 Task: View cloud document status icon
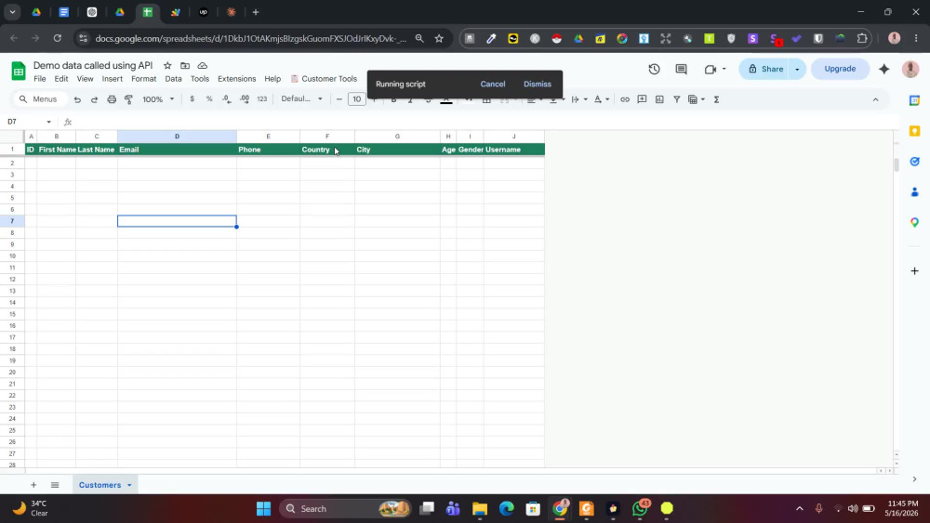click(202, 66)
